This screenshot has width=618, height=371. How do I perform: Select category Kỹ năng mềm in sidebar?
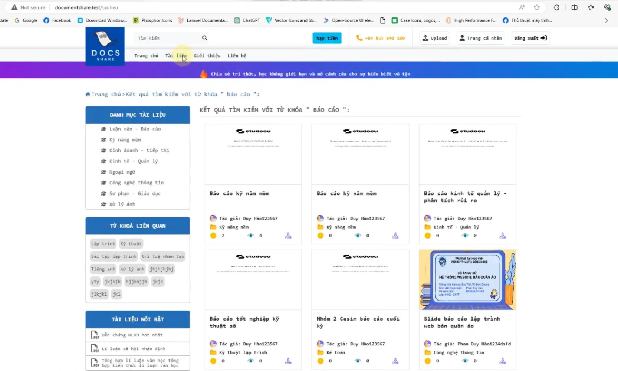point(125,140)
